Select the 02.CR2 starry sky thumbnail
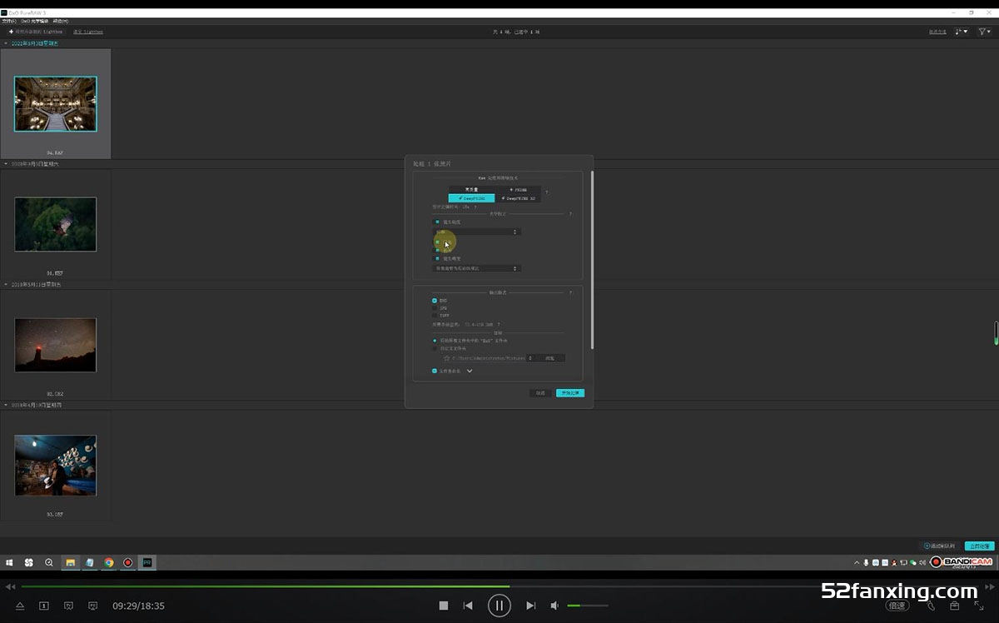The image size is (999, 623). pos(55,345)
